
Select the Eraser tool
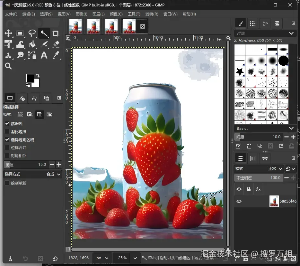point(56,44)
